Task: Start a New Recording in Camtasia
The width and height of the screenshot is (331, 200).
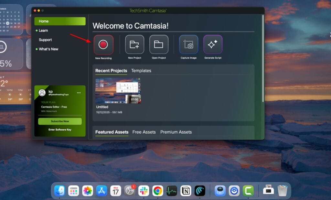Action: [103, 45]
